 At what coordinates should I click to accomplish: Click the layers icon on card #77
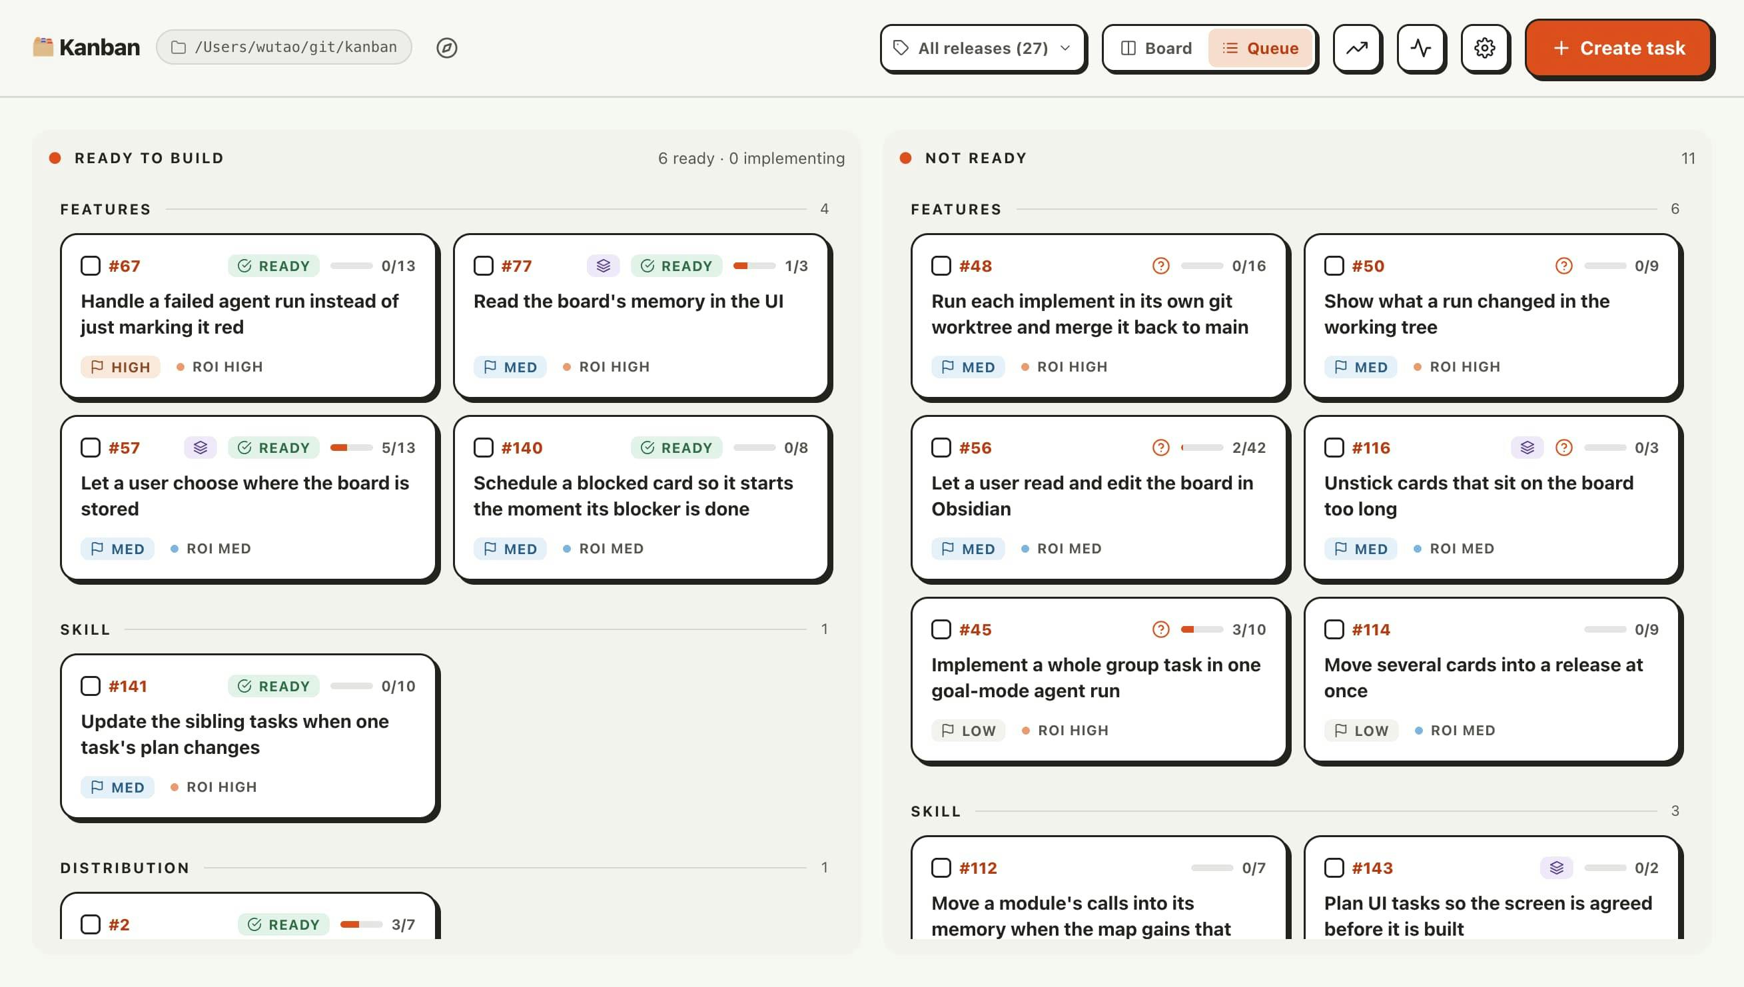tap(603, 266)
